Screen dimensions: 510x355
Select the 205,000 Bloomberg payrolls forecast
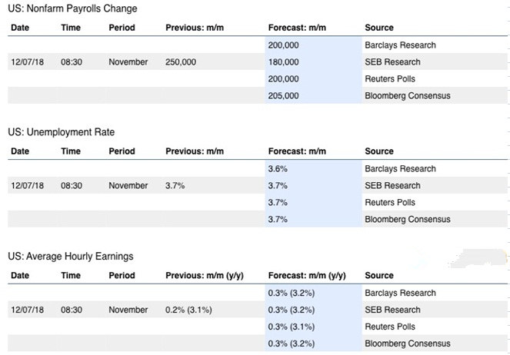(x=285, y=95)
